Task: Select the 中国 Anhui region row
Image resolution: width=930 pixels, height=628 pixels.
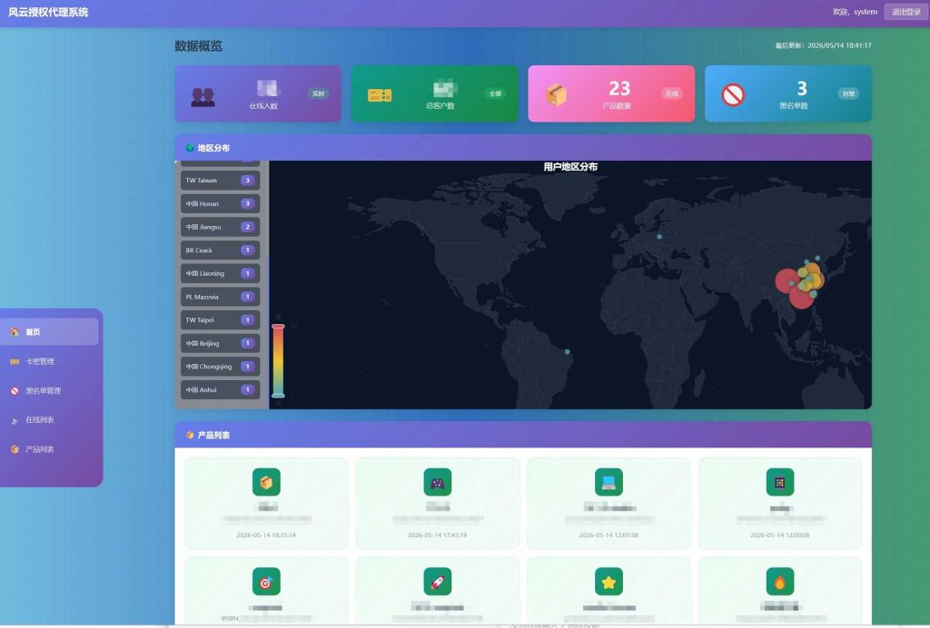Action: pos(220,390)
